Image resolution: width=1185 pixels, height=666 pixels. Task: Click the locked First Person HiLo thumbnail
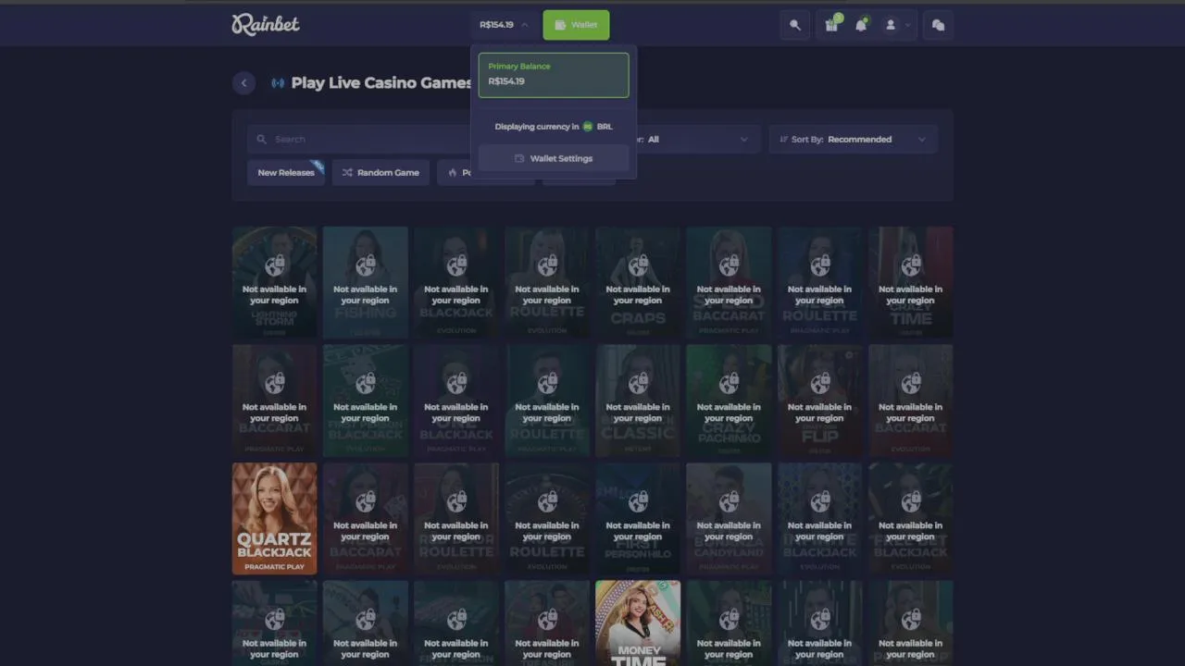coord(638,519)
